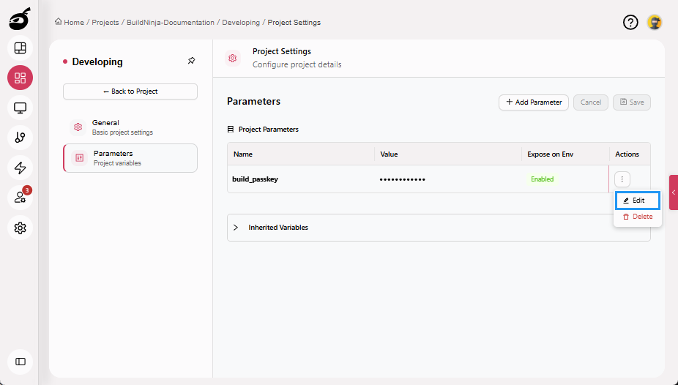
Task: Open the lightning bolt icon in sidebar
Action: pos(20,168)
